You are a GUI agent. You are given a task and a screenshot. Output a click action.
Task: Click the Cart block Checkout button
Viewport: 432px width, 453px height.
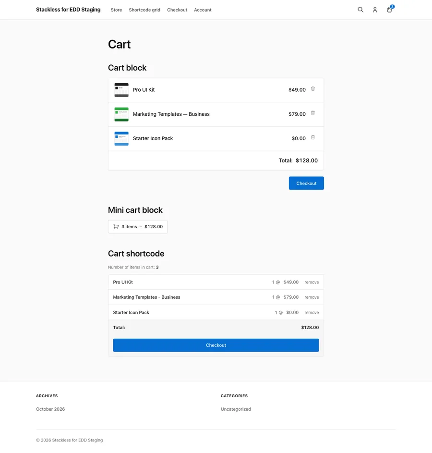[x=306, y=183]
